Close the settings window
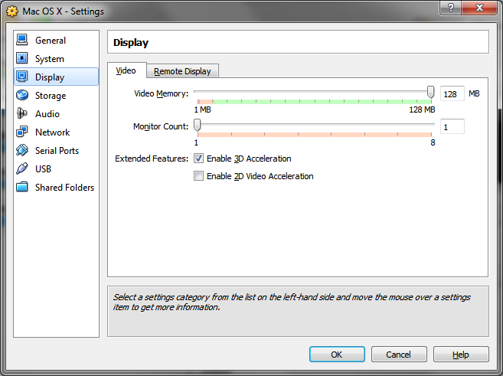This screenshot has width=503, height=376. pyautogui.click(x=480, y=8)
